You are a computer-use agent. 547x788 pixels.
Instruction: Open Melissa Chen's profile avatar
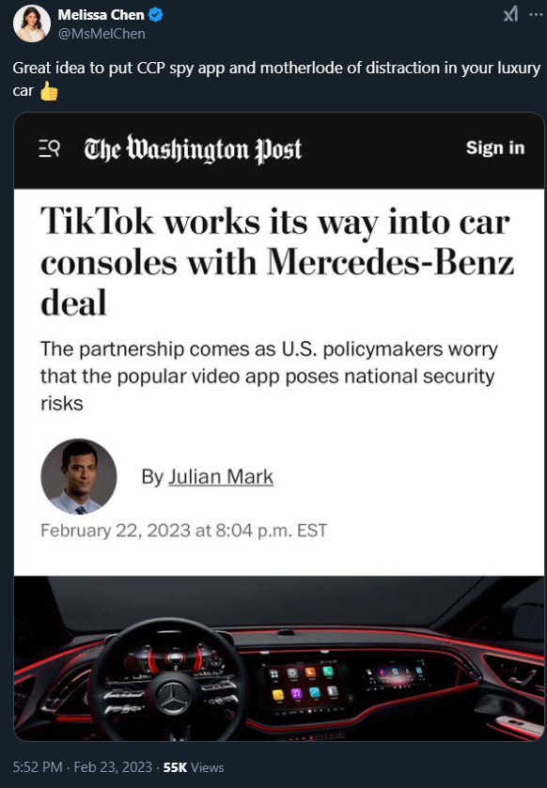32,23
